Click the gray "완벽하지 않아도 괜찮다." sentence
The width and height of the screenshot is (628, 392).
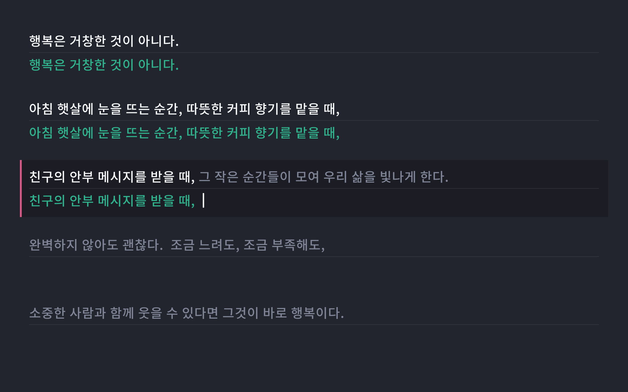[96, 245]
